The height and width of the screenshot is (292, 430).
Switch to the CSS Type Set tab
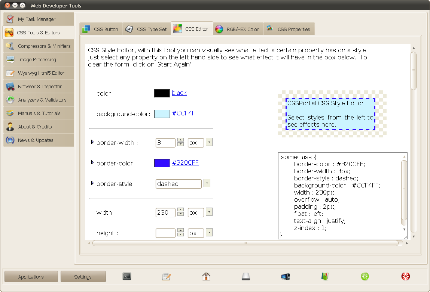pyautogui.click(x=147, y=29)
